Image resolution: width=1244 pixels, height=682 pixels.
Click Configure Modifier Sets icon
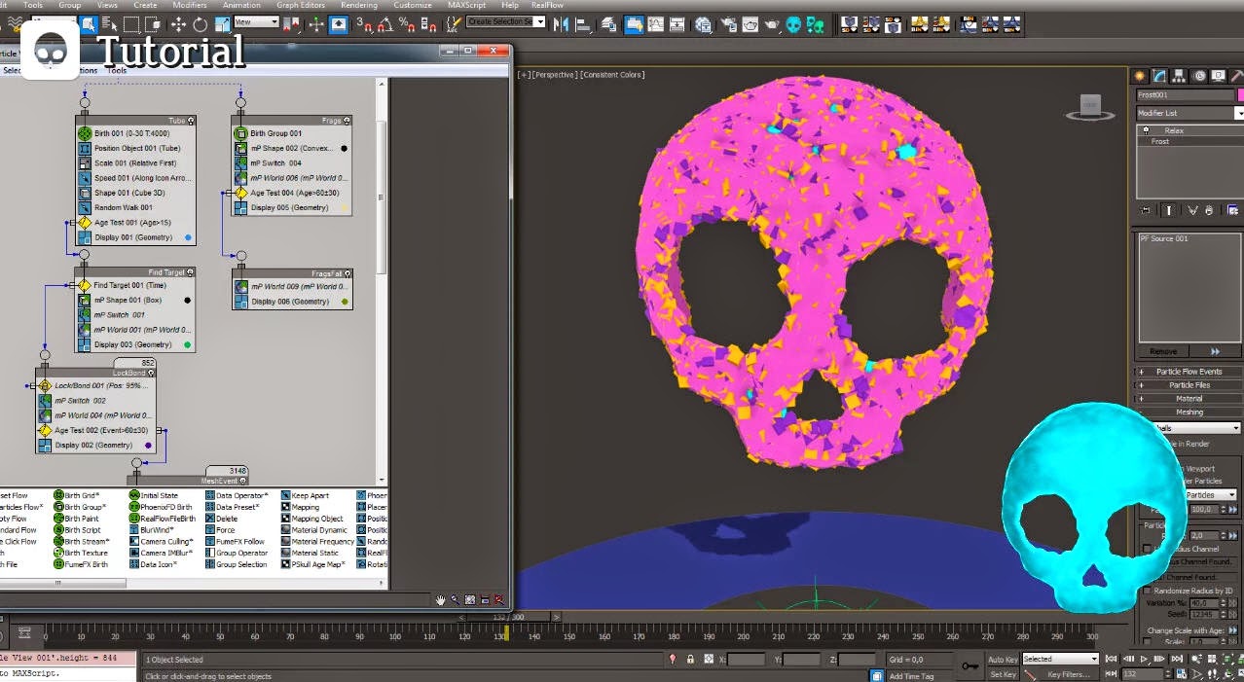click(1233, 209)
